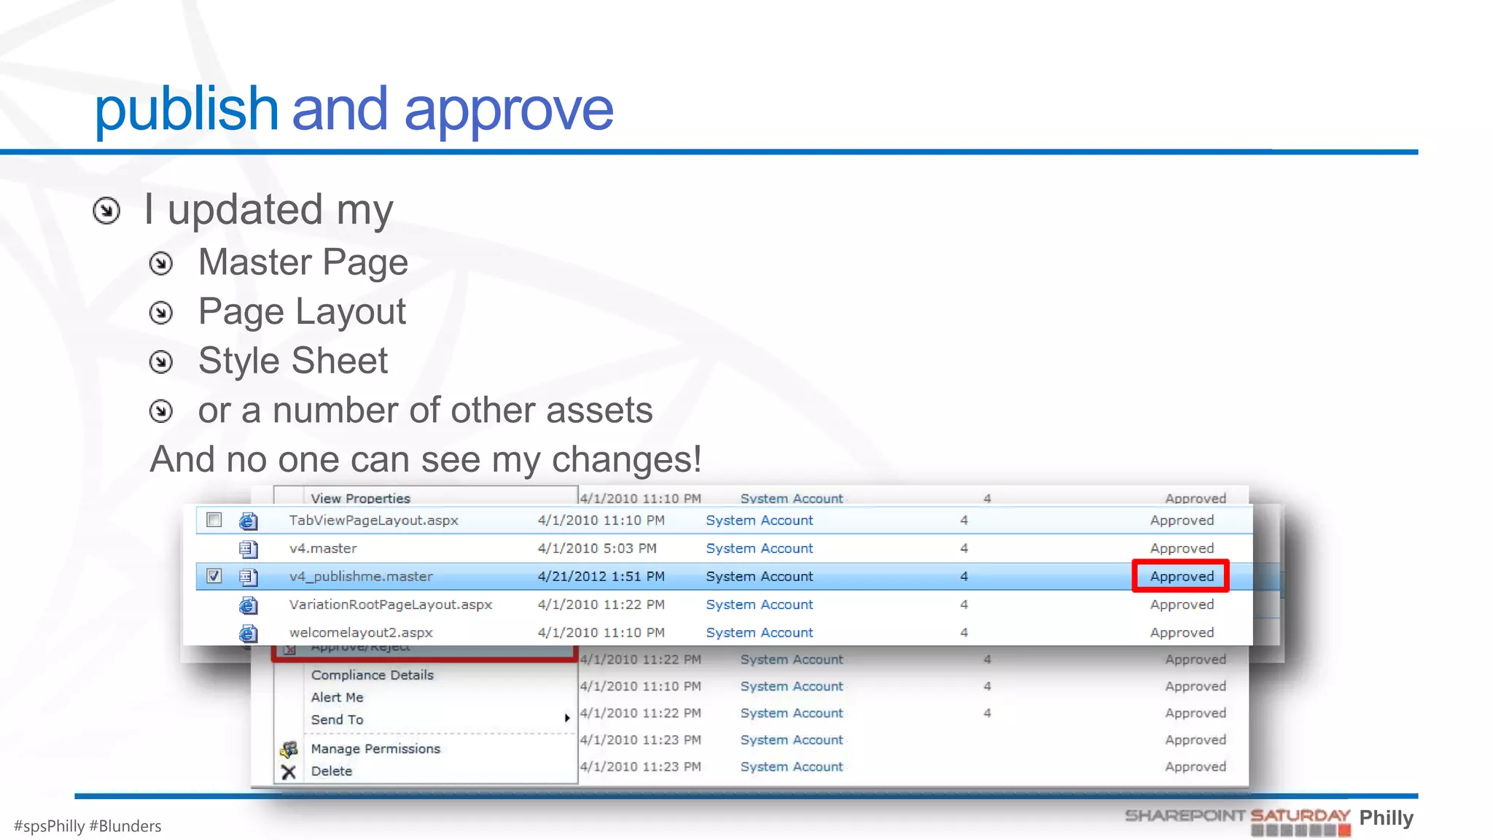Open System Account link on welcomelayout2.aspx row
The width and height of the screenshot is (1493, 840).
coord(759,633)
